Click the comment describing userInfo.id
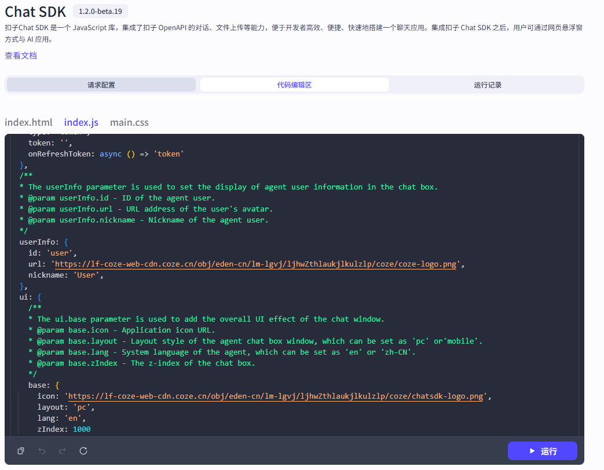604x470 pixels. 117,198
